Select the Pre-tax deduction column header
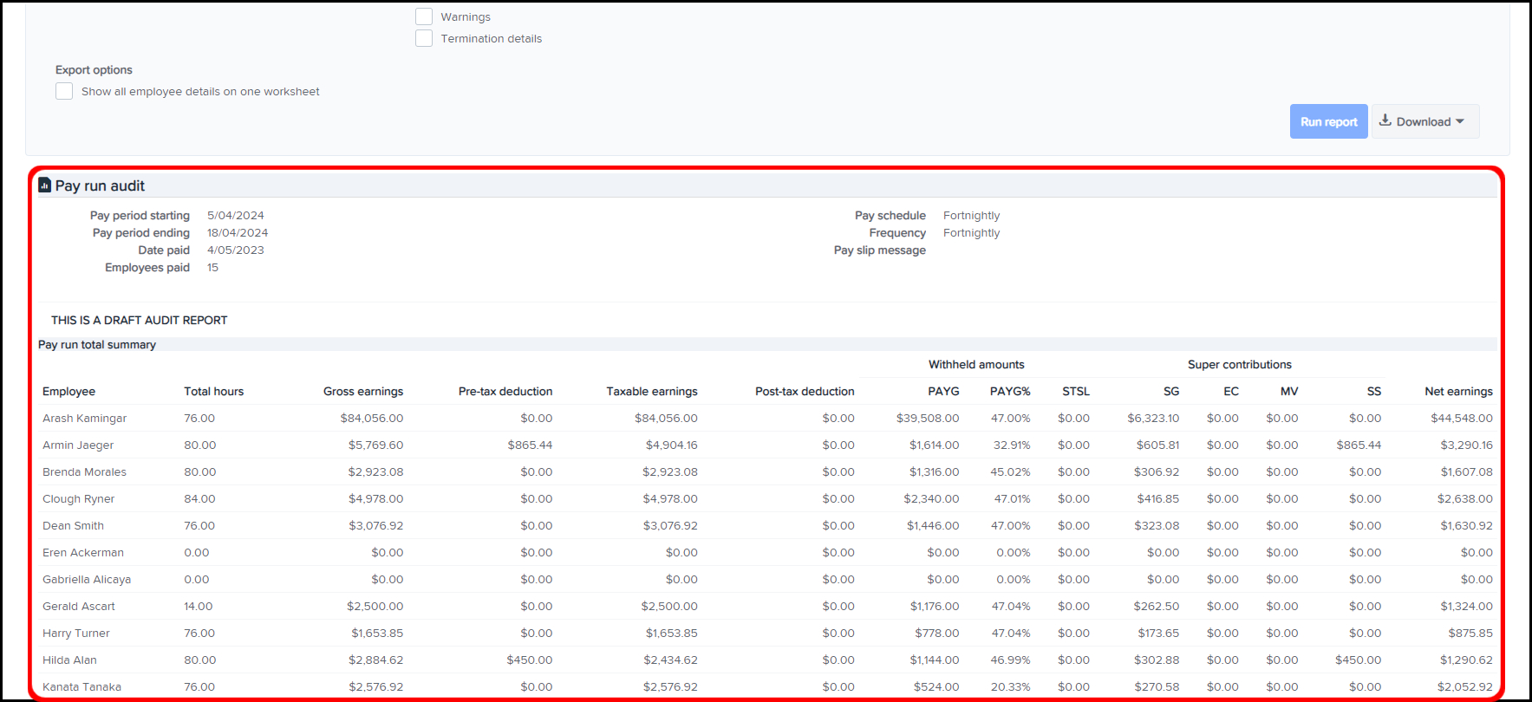This screenshot has height=702, width=1532. tap(505, 392)
